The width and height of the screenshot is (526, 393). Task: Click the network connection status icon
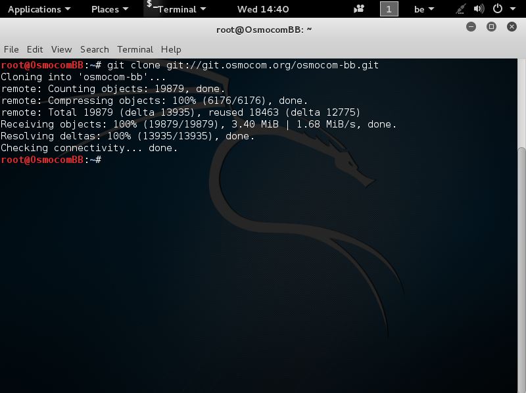[461, 9]
